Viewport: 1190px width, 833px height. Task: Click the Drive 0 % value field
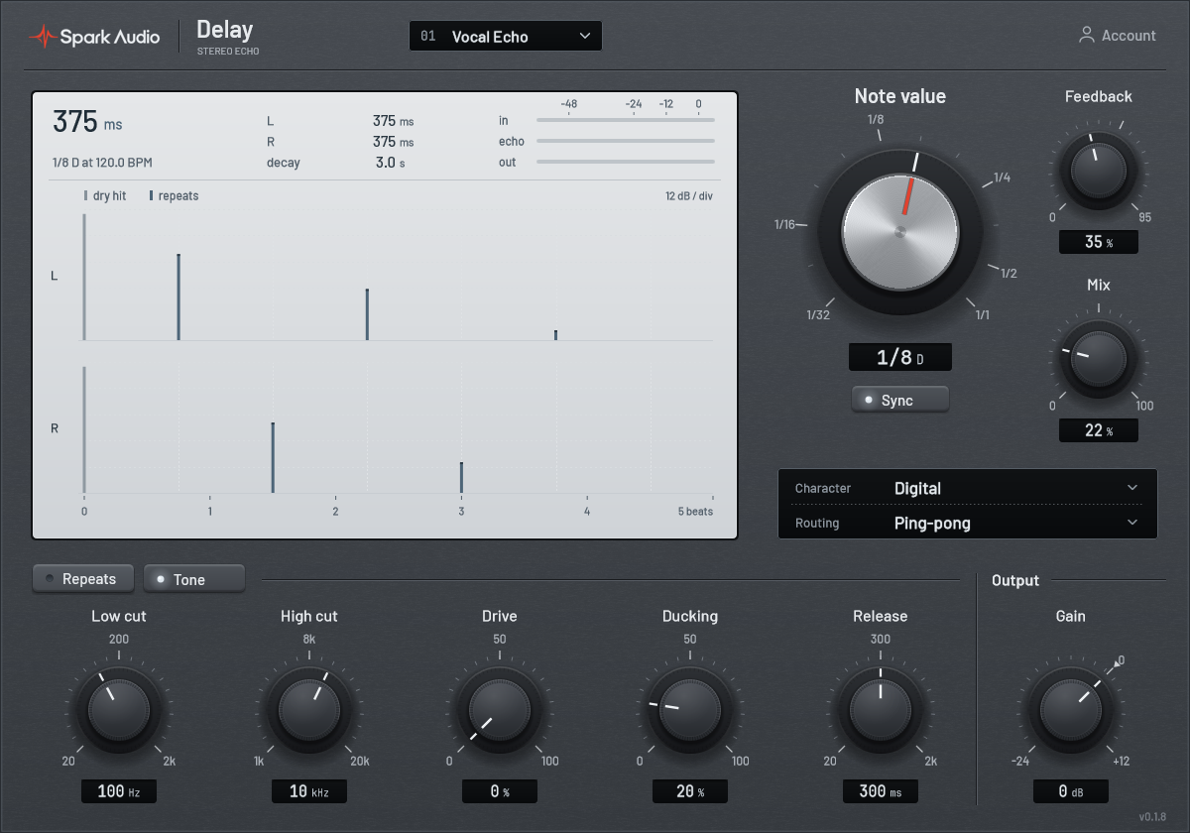tap(500, 791)
